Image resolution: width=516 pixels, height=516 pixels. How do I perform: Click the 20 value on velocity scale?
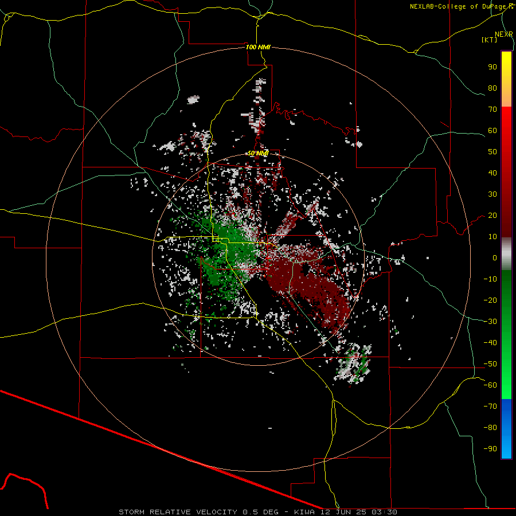point(492,216)
